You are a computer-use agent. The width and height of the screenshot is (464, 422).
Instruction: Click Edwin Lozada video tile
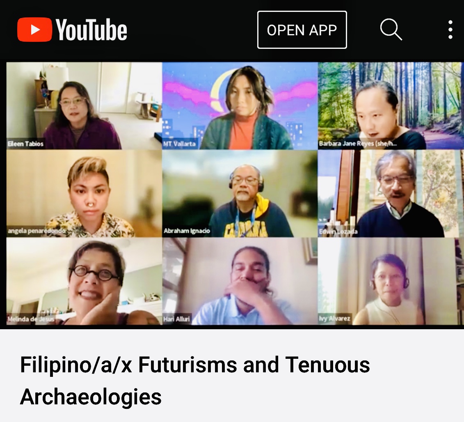point(391,193)
